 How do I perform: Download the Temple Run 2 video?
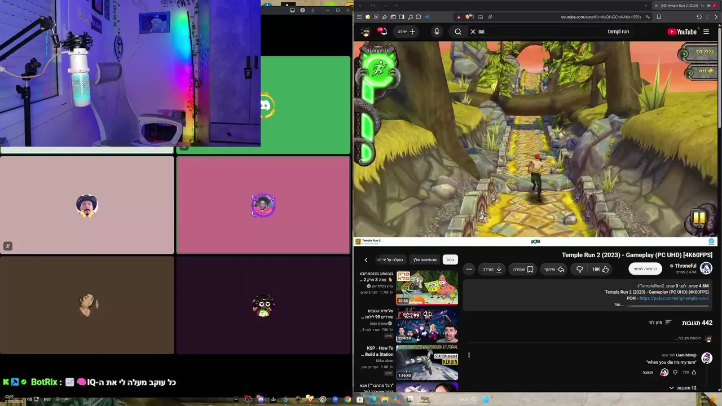coord(492,270)
